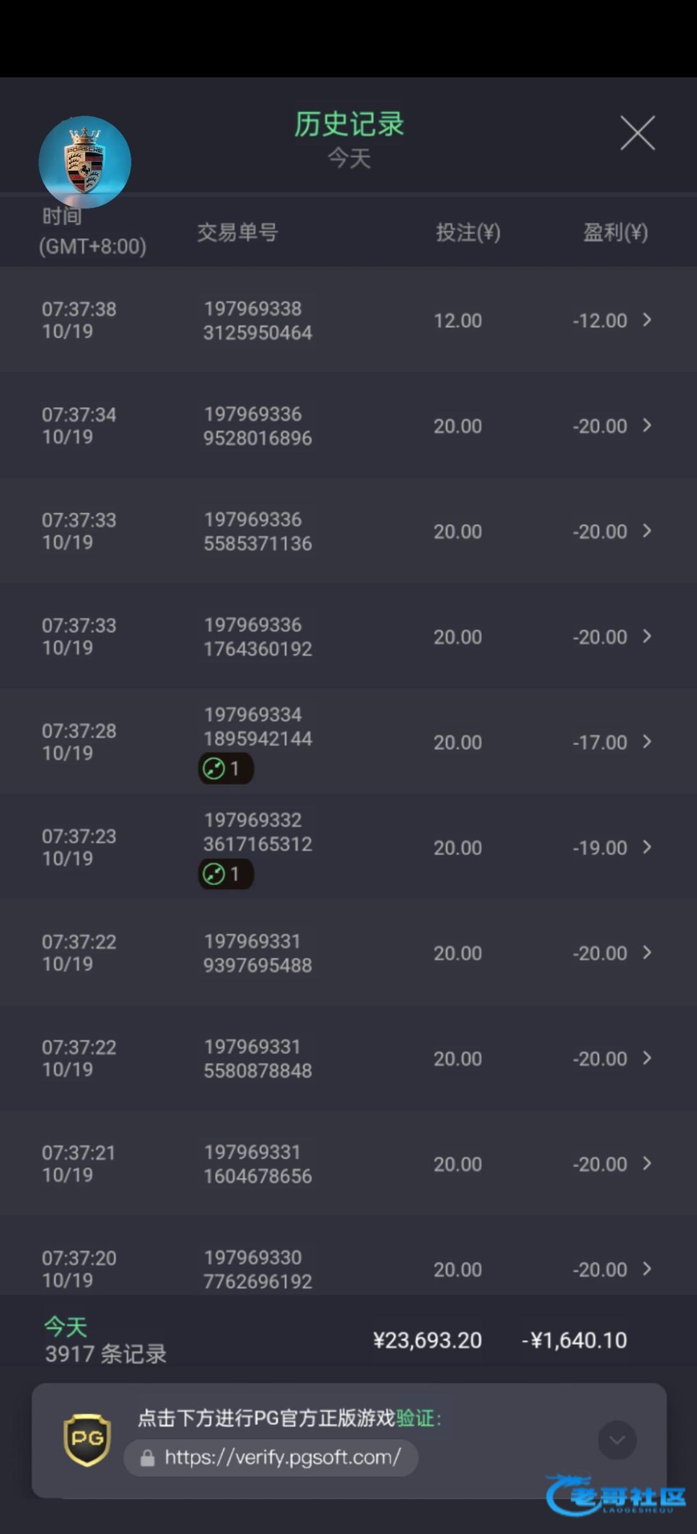Click free spin badge at 07:37:23
The width and height of the screenshot is (697, 1534).
pyautogui.click(x=226, y=874)
